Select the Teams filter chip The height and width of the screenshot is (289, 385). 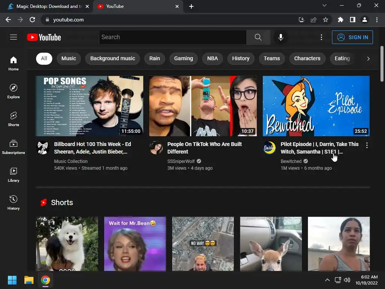[x=272, y=58]
